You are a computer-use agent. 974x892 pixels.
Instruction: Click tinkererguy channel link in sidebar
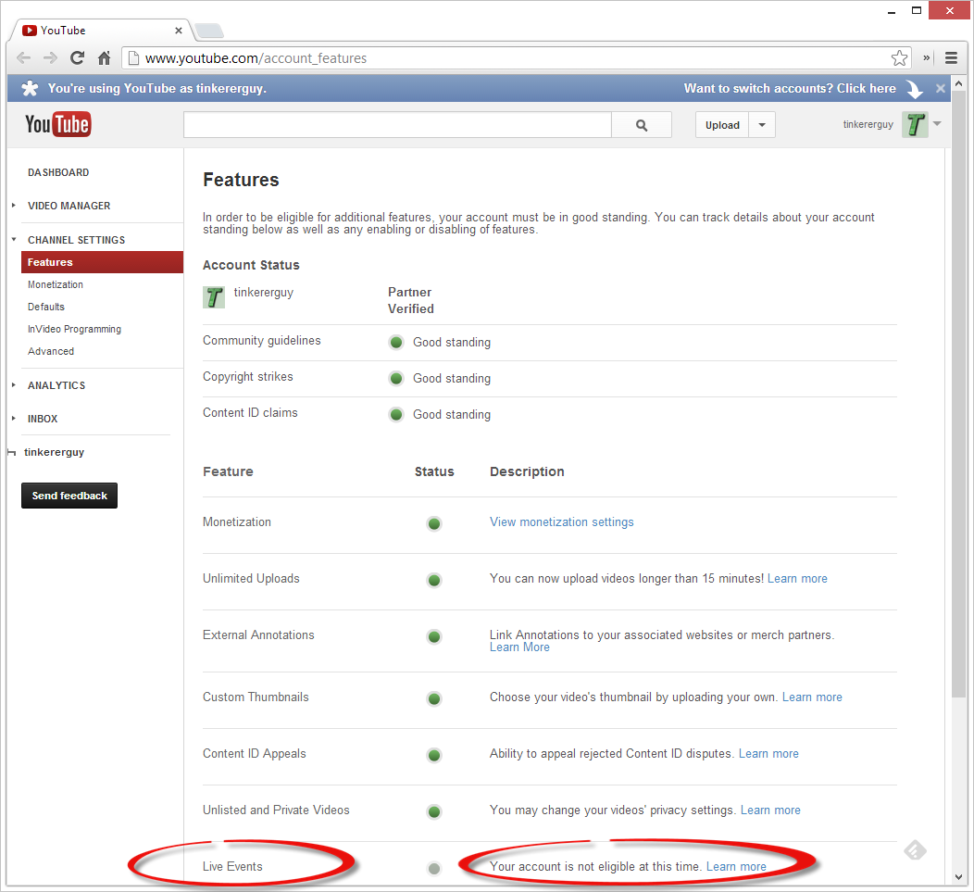click(54, 452)
